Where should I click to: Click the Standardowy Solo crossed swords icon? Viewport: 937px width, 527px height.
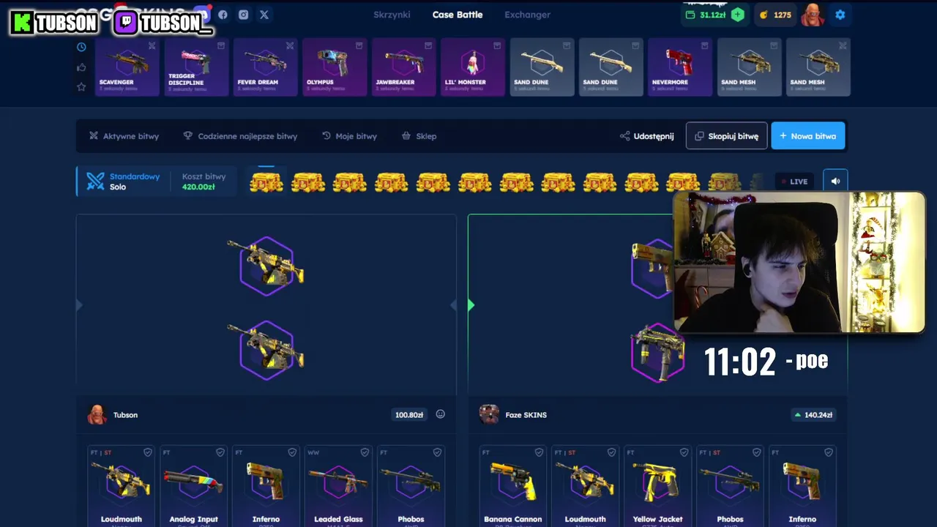click(x=96, y=182)
